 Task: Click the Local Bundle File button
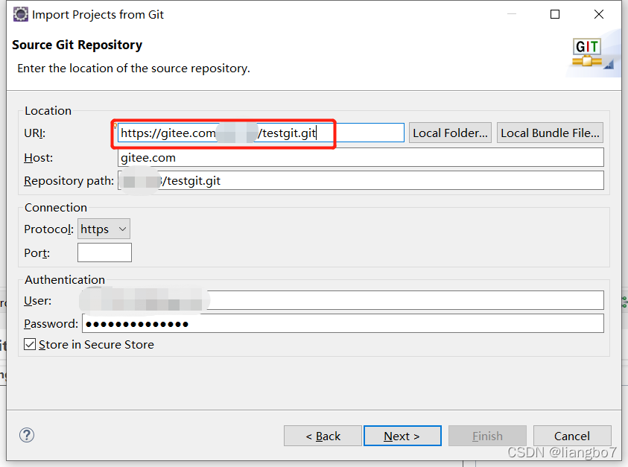click(x=550, y=133)
